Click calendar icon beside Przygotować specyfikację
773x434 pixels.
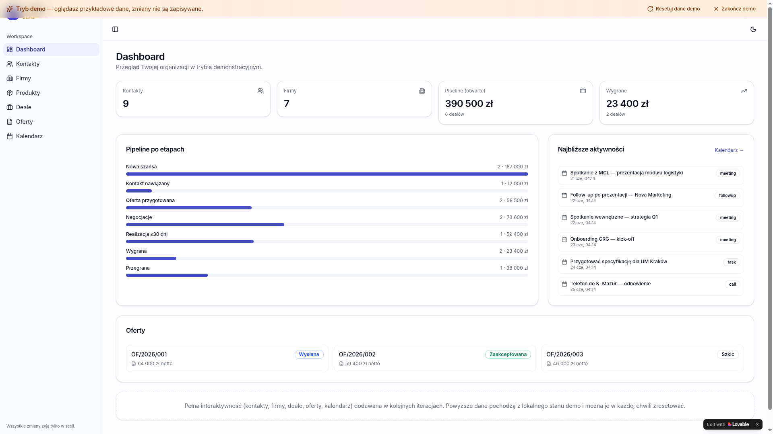pos(564,262)
